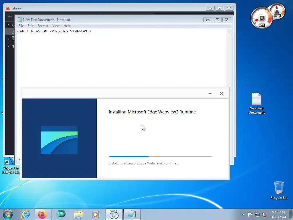Minimize the Library window
293x220 pixels.
(x=210, y=8)
